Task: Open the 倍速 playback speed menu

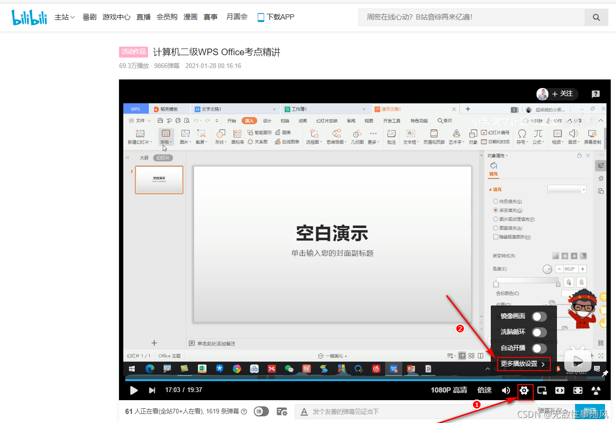Action: click(x=485, y=390)
